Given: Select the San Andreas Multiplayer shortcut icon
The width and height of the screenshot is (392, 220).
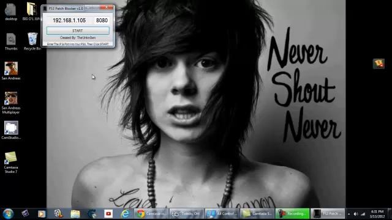Looking at the screenshot, I should [11, 103].
